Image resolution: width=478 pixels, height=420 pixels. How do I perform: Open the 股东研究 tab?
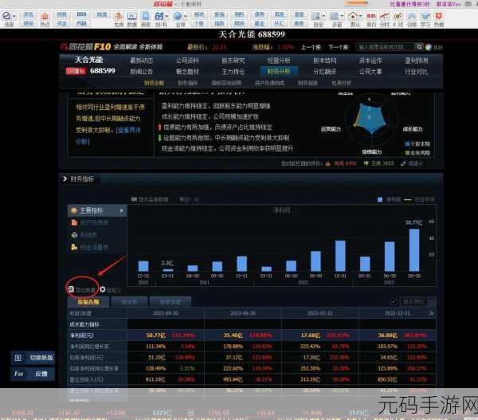pos(233,61)
